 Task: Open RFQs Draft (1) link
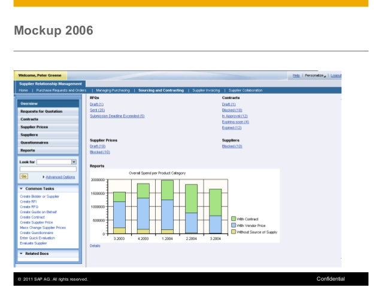96,104
